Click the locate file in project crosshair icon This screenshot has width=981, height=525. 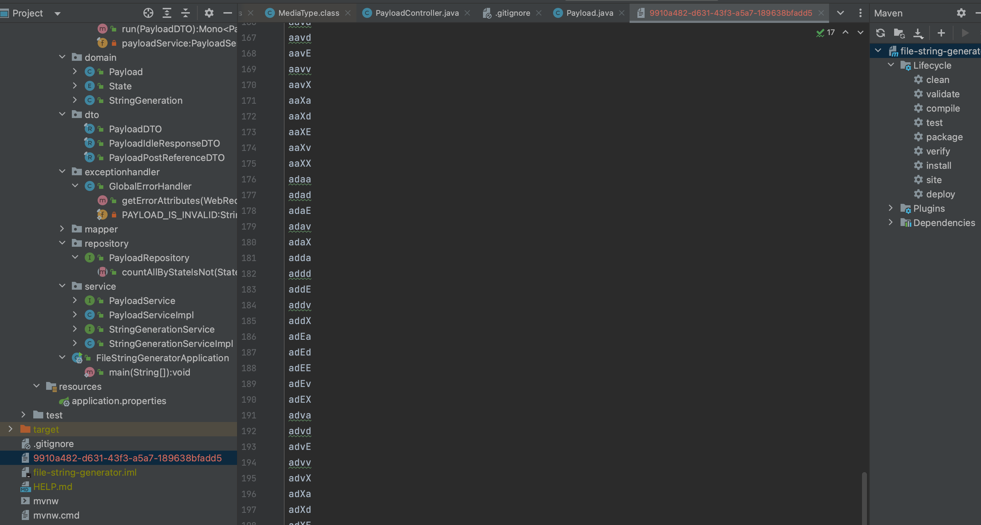click(x=148, y=13)
